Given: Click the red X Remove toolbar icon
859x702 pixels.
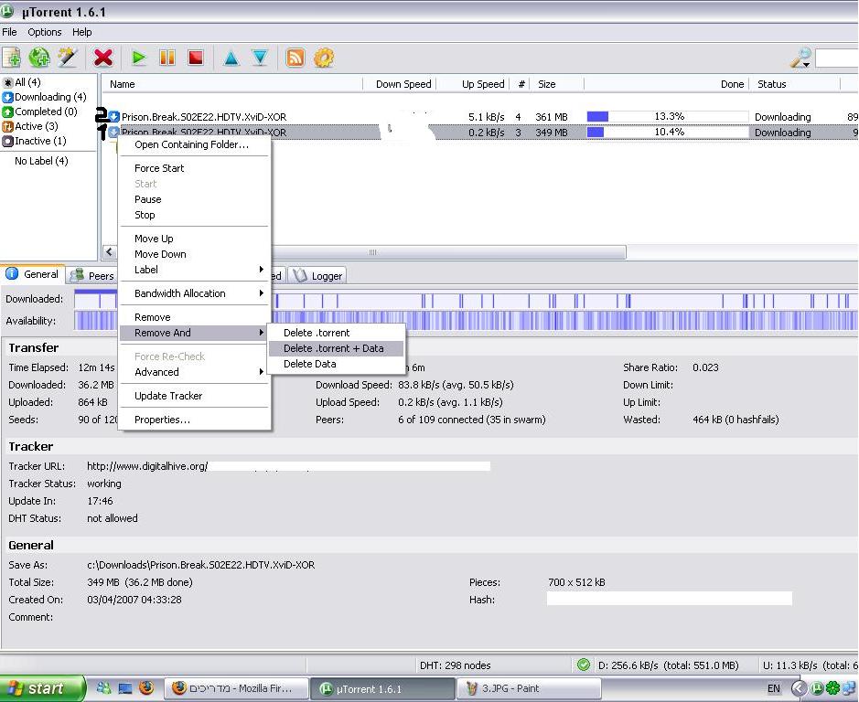Looking at the screenshot, I should coord(103,58).
